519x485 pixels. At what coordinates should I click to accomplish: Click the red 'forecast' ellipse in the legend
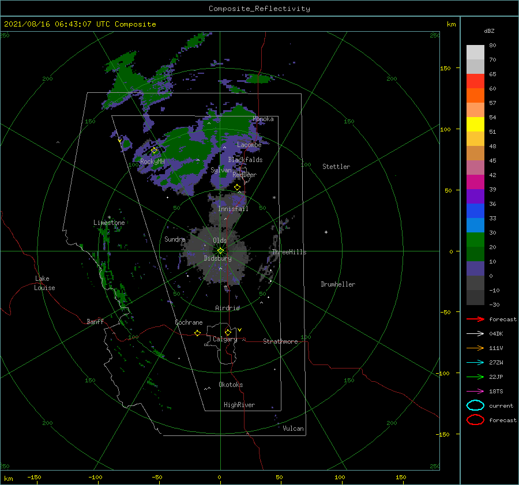[x=475, y=420]
